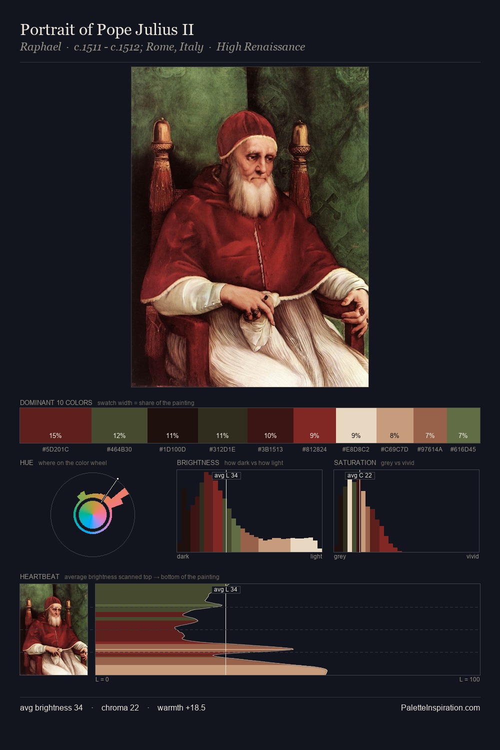Image resolution: width=500 pixels, height=750 pixels.
Task: Open the PaletteInspiration.com link
Action: [x=440, y=708]
